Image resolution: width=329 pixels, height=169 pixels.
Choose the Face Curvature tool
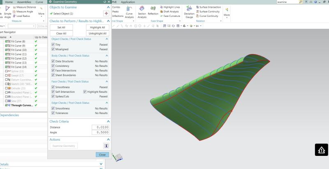click(170, 16)
